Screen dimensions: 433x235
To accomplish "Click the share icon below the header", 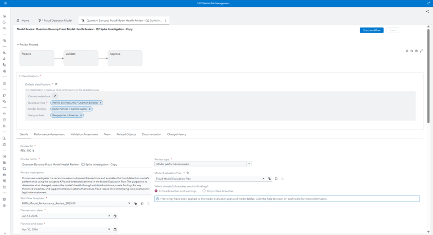I will click(x=427, y=11).
